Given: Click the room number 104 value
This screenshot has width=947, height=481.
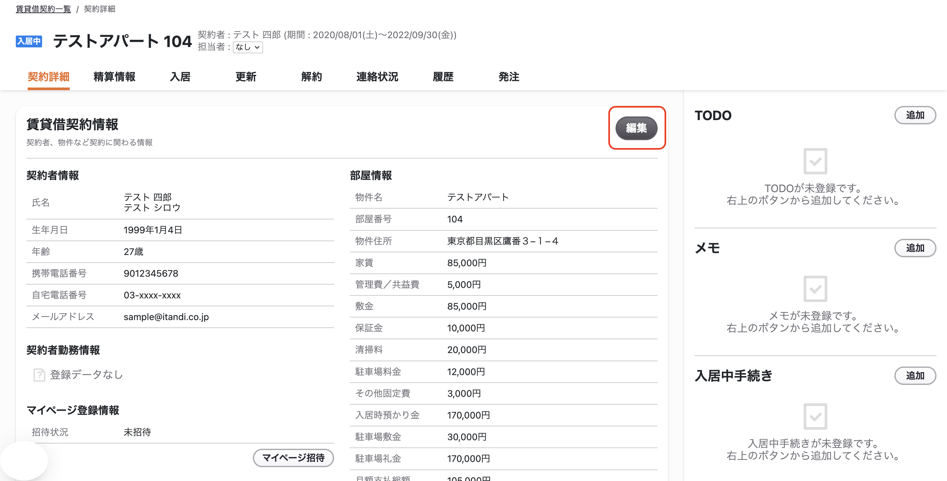Looking at the screenshot, I should coord(455,219).
